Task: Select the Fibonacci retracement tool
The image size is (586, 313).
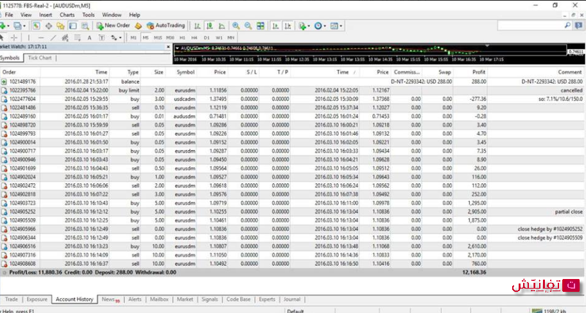Action: pos(78,38)
